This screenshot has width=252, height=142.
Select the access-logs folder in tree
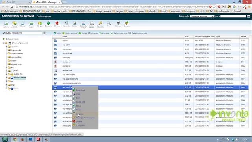16,64
